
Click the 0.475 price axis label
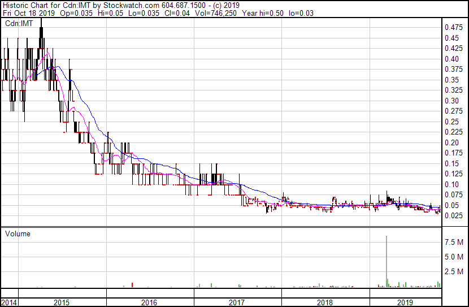pyautogui.click(x=454, y=28)
